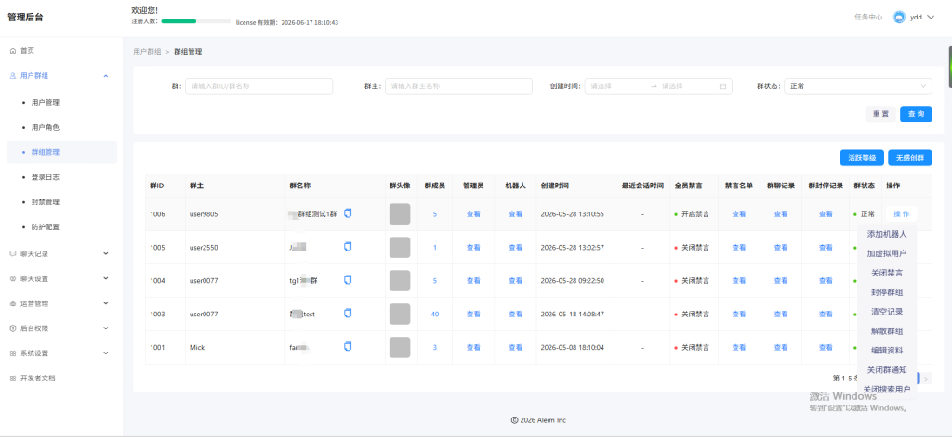952x437 pixels.
Task: Collapse the 用户群组 sidebar section chevron
Action: pos(106,76)
